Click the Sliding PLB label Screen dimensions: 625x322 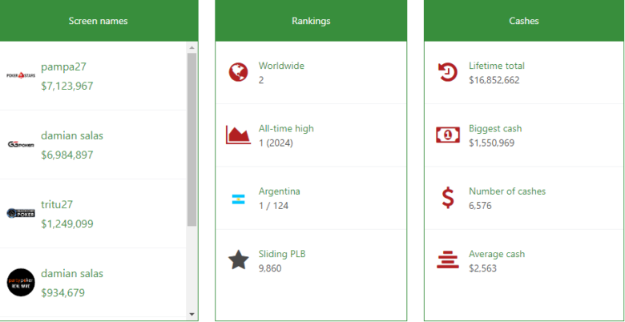[x=282, y=254]
